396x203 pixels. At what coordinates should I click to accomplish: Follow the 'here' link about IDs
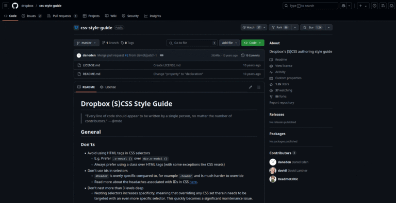pyautogui.click(x=193, y=182)
